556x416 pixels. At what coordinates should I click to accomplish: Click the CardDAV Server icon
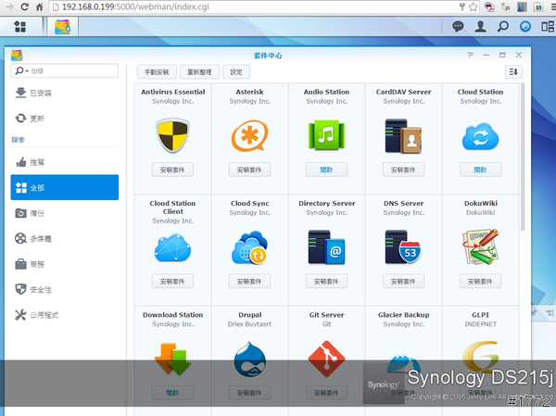[x=403, y=136]
